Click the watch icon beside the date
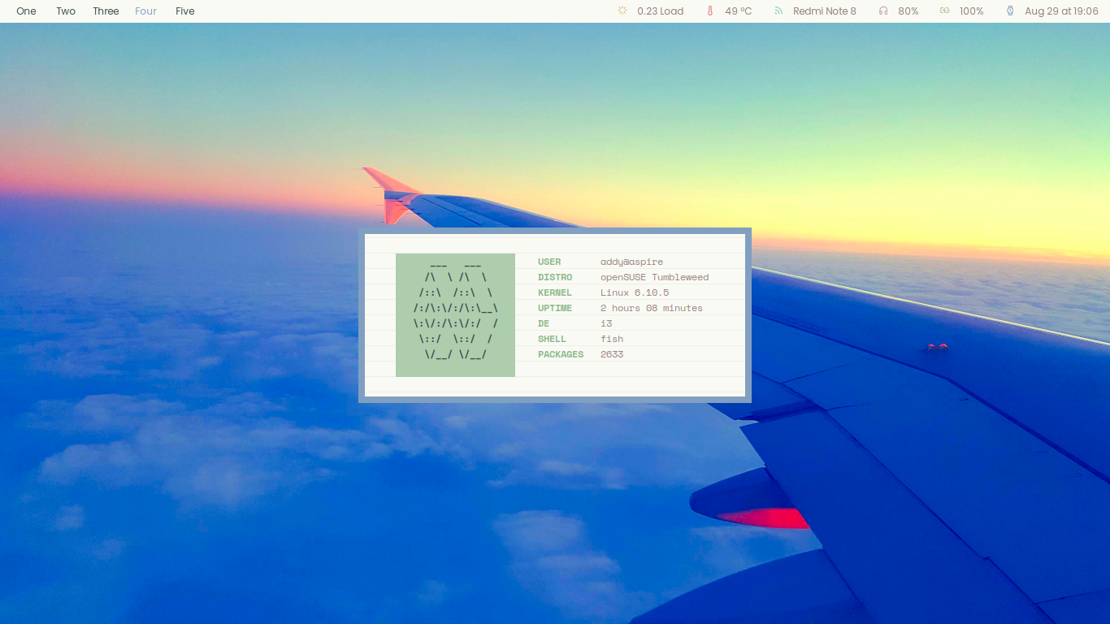 [1010, 11]
